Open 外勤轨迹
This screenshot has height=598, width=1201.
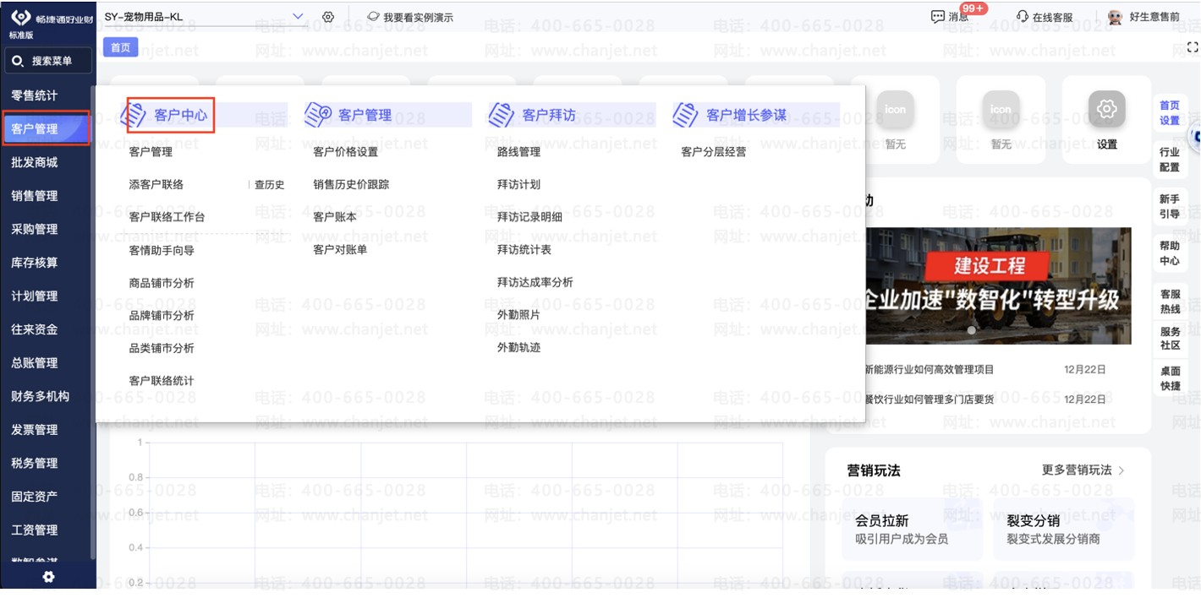(x=518, y=347)
